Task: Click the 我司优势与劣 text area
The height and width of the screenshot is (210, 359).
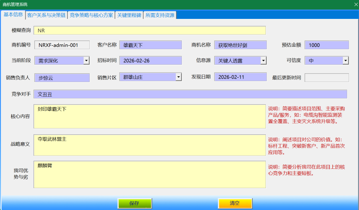Action: pyautogui.click(x=150, y=175)
